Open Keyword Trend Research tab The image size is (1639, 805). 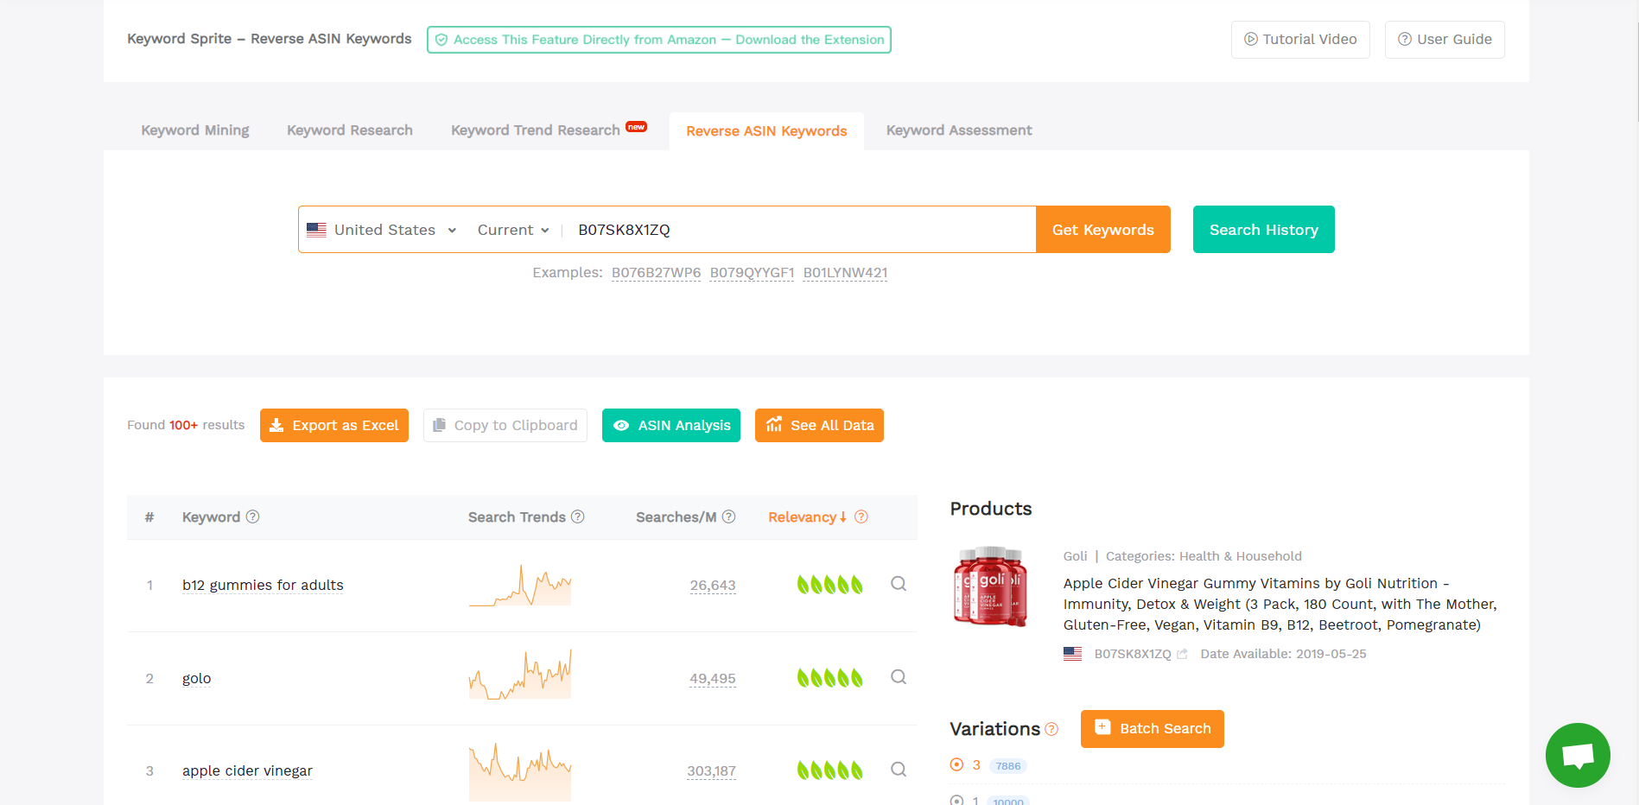coord(536,130)
